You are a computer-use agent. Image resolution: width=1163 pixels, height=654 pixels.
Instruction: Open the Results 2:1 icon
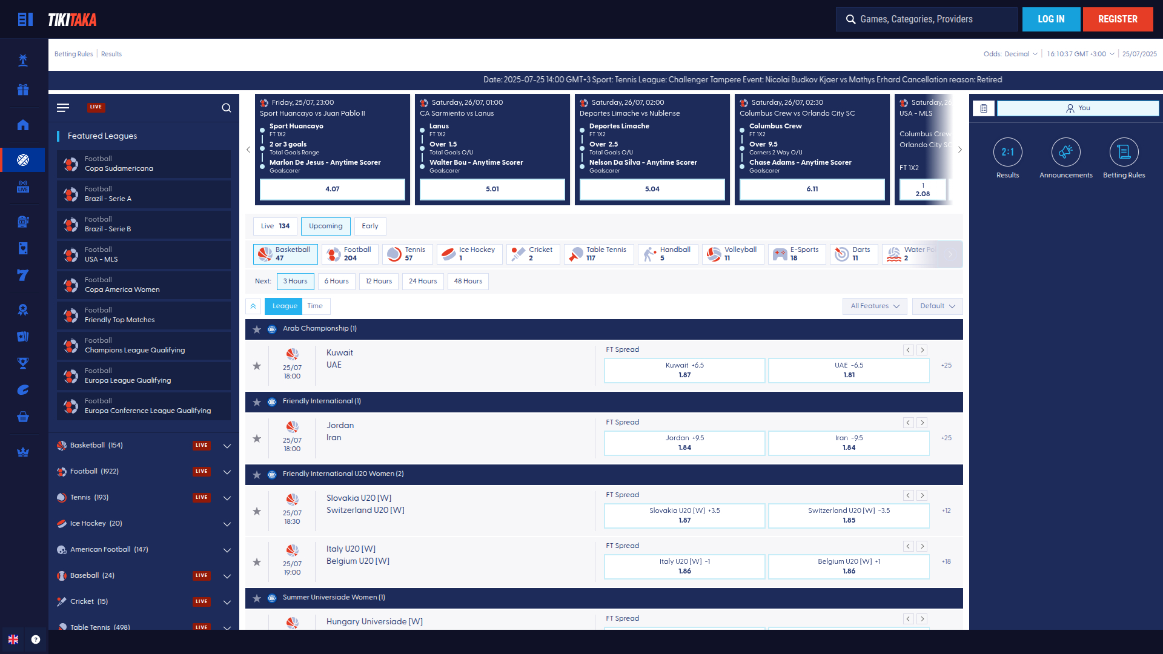1007,152
